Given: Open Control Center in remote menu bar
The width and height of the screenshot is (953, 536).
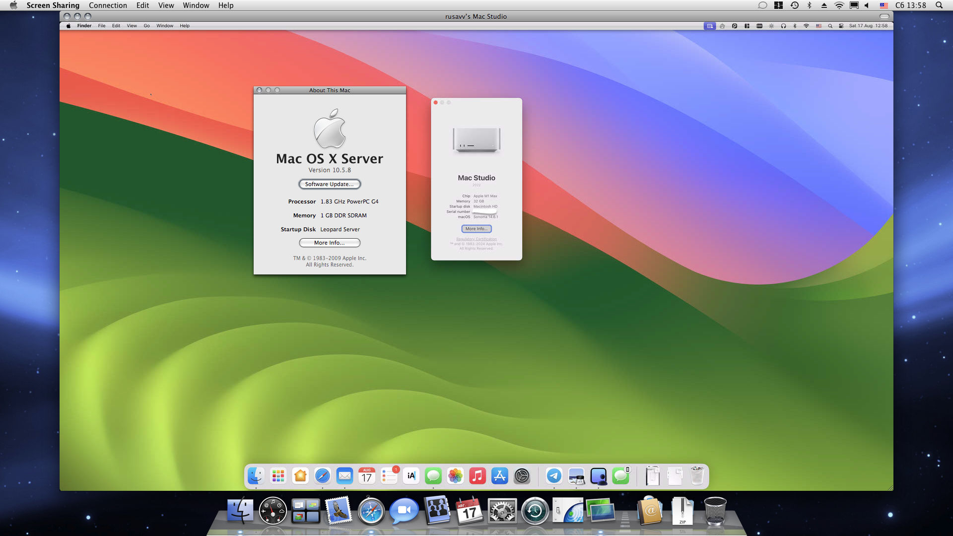Looking at the screenshot, I should click(841, 26).
